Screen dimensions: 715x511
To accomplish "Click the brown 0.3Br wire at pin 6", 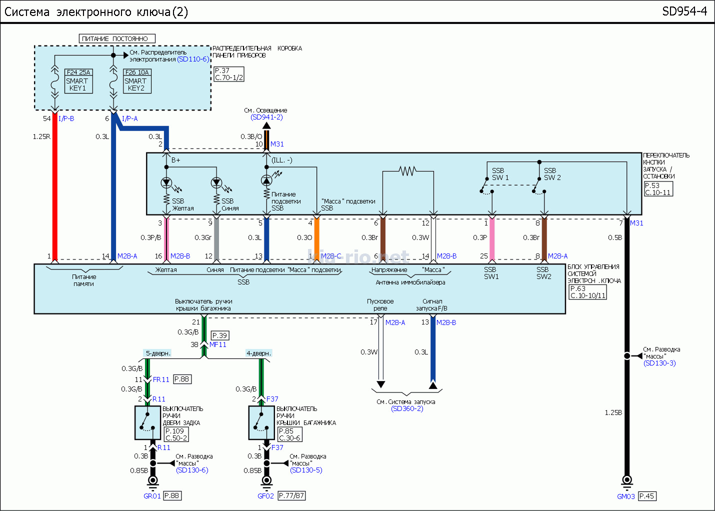I will tap(383, 239).
